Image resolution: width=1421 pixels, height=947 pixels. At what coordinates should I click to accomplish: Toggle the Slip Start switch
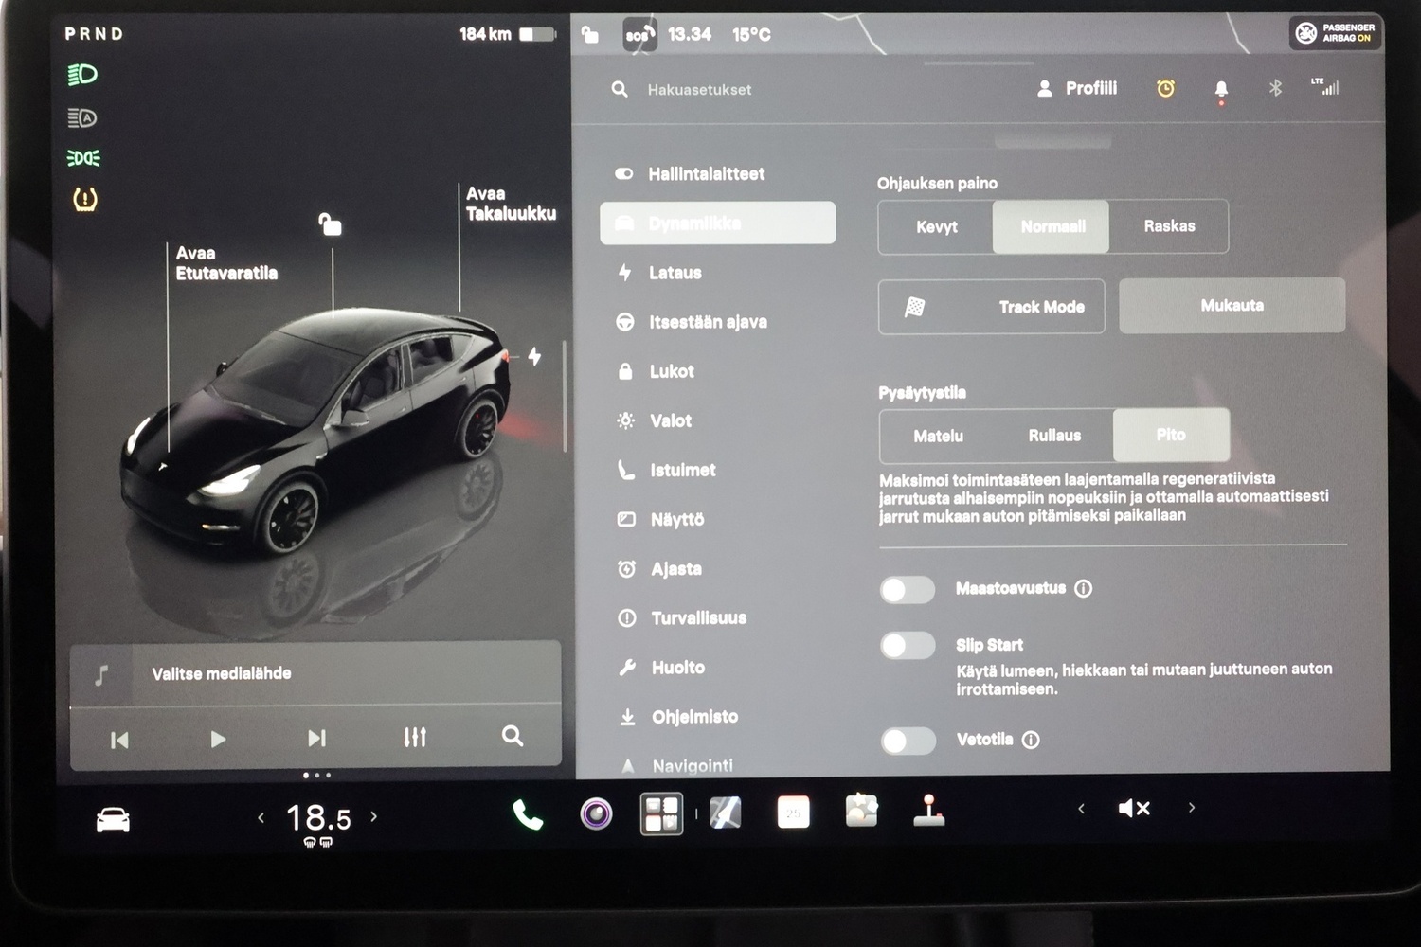coord(908,646)
